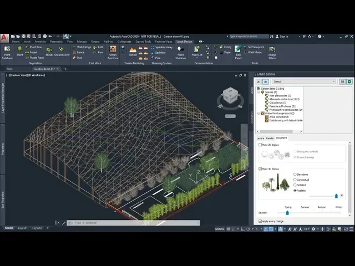Click the 2D view button
Screen dimensions: 355x266
pos(258,81)
